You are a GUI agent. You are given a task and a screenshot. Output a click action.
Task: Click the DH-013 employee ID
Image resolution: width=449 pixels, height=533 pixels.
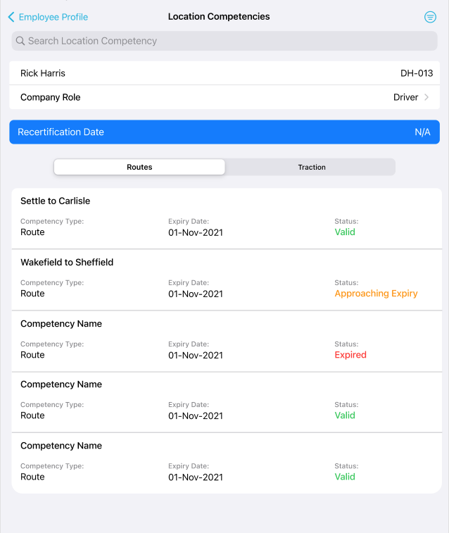[417, 73]
